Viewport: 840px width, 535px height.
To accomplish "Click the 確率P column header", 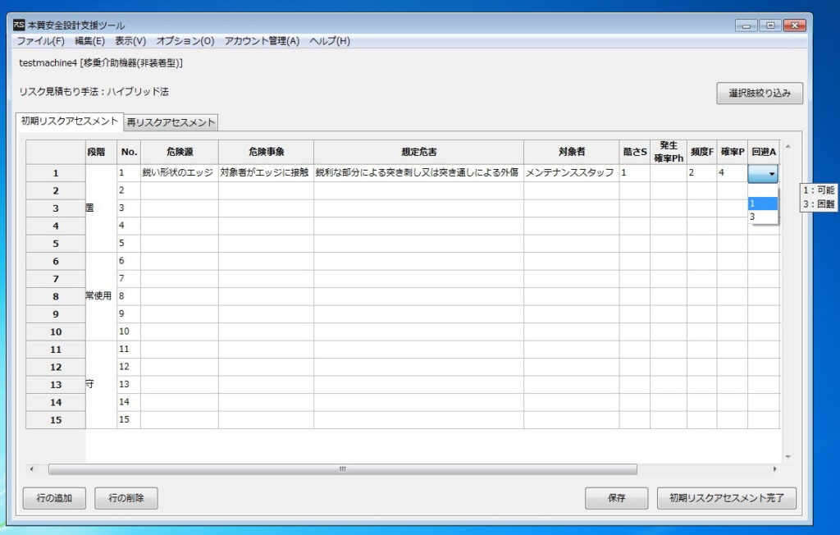I will [733, 153].
